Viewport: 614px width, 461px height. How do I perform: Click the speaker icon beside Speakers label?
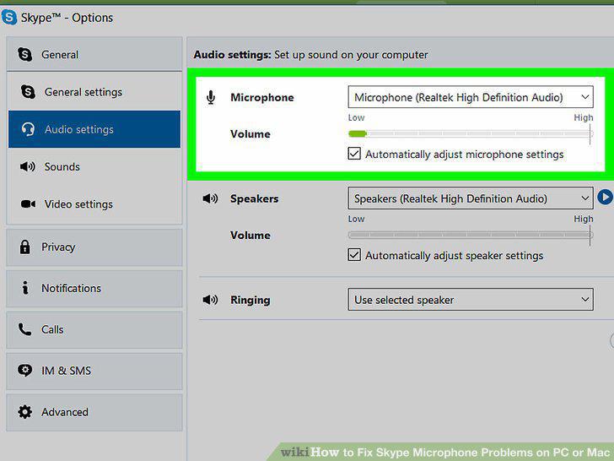pos(210,198)
